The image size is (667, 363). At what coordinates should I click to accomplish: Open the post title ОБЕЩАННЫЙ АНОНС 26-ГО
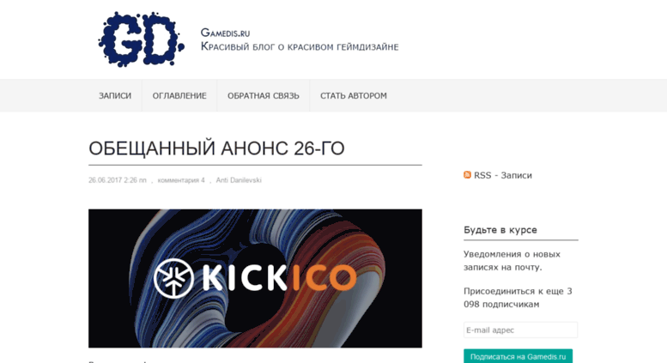click(216, 148)
